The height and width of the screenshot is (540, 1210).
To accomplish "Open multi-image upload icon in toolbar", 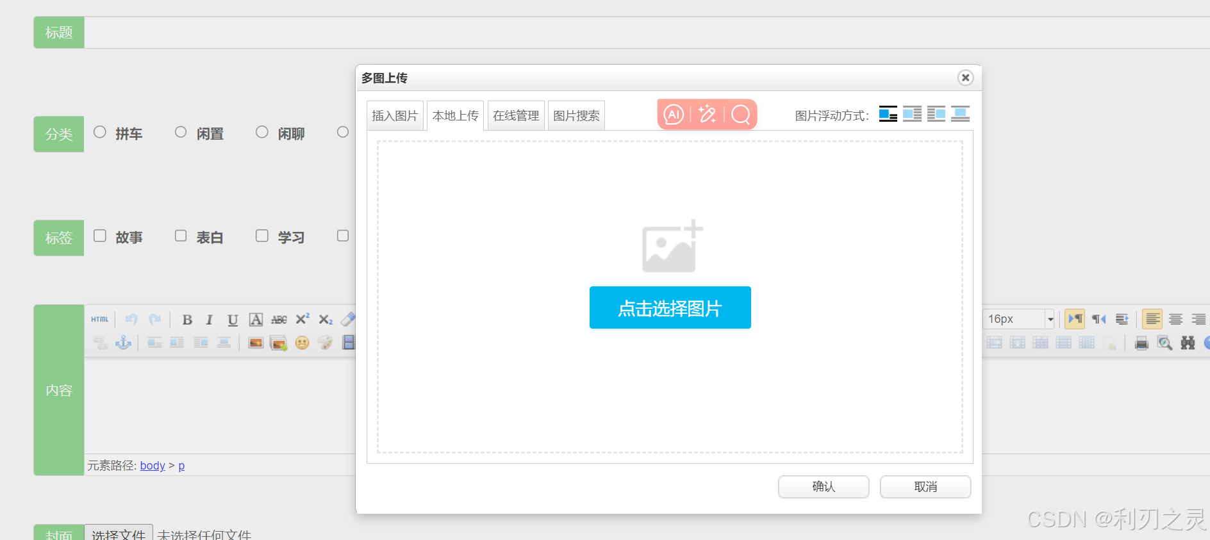I will click(x=279, y=343).
